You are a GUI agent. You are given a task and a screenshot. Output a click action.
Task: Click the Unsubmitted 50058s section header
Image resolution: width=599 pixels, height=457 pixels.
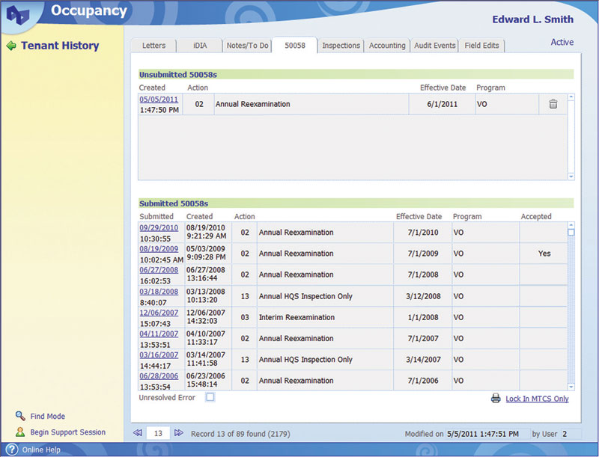pyautogui.click(x=356, y=74)
